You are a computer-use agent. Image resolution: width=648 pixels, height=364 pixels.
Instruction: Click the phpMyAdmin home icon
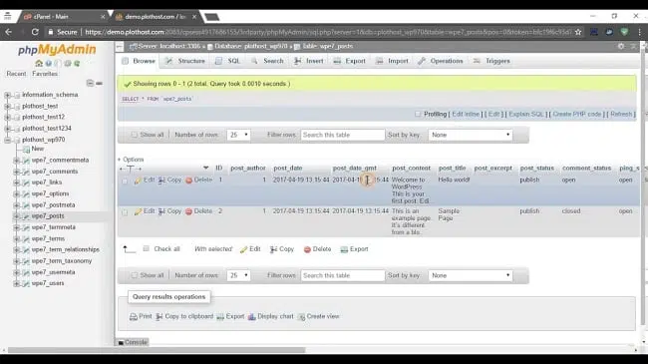[39, 63]
